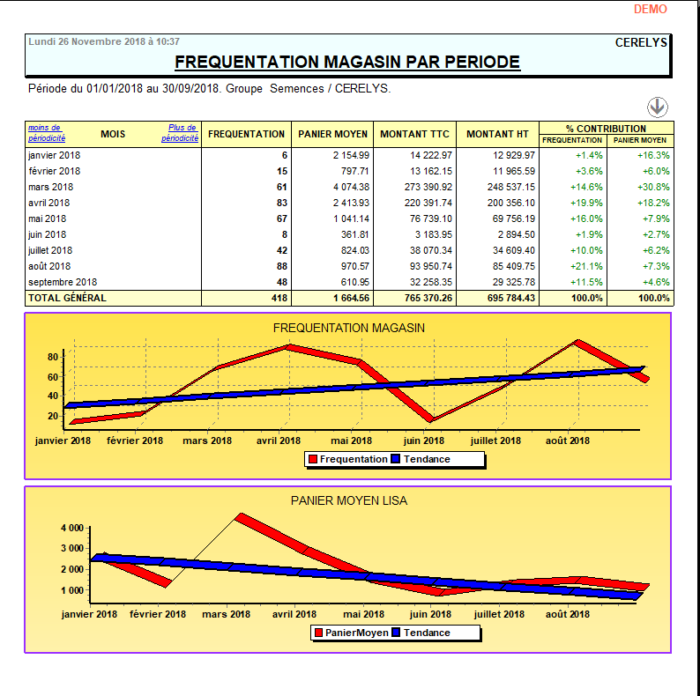Click the 'FREQUENTATION MAGASIN' chart title
700x696 pixels.
[x=348, y=328]
